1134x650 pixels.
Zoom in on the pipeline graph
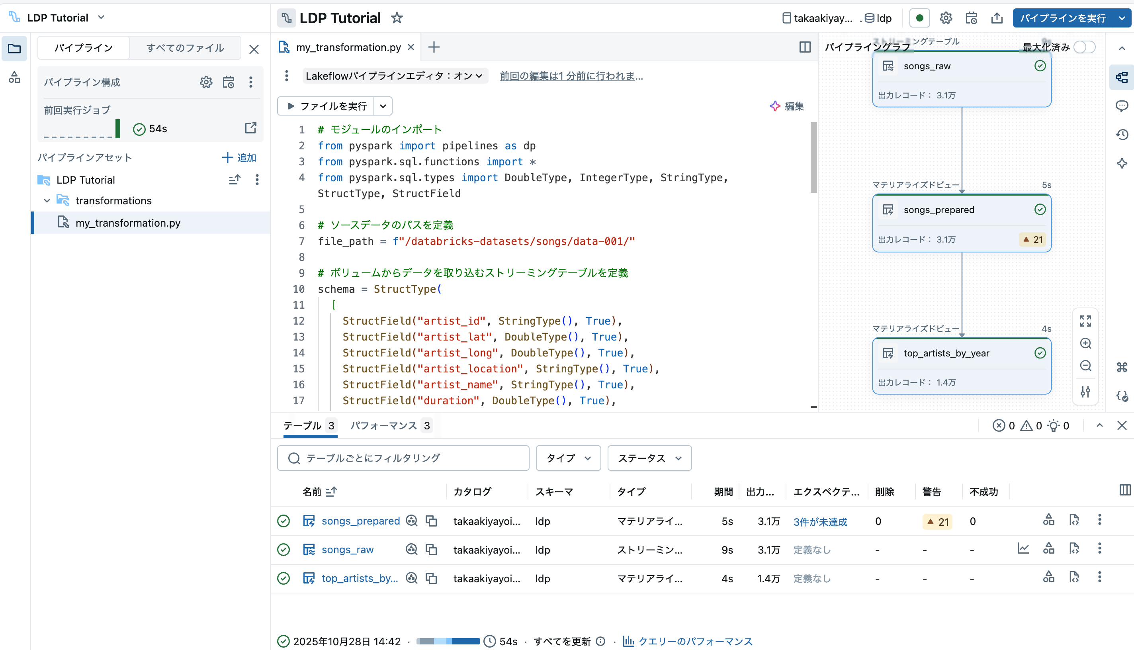1085,343
